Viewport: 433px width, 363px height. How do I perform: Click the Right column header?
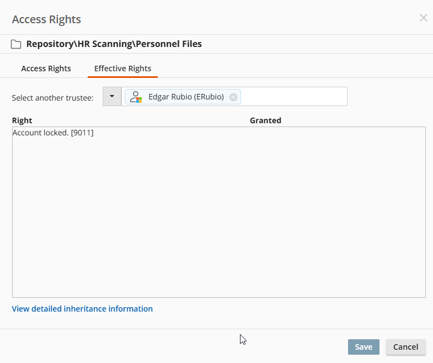click(x=22, y=120)
